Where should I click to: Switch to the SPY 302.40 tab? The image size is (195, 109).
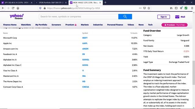coord(16,3)
